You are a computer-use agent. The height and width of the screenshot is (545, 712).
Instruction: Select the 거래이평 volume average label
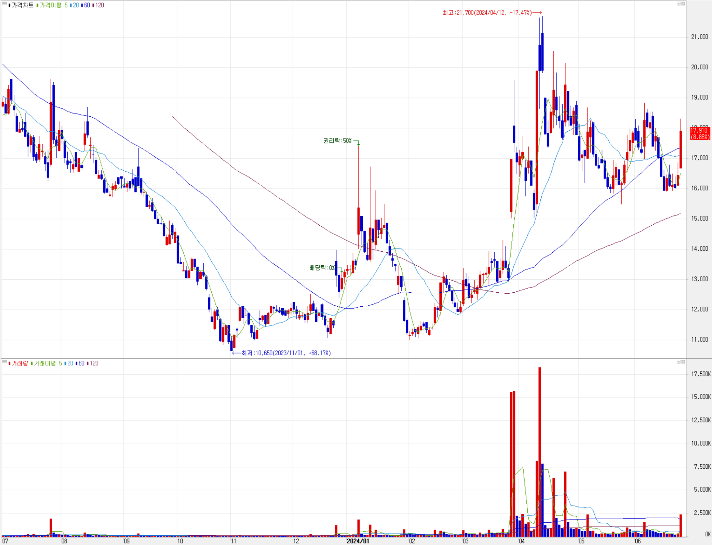click(x=44, y=363)
